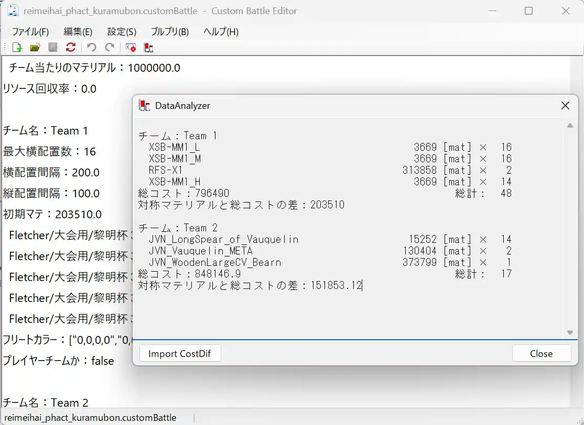584x425 pixels.
Task: Maximize the Custom Battle Editor window
Action: click(528, 11)
